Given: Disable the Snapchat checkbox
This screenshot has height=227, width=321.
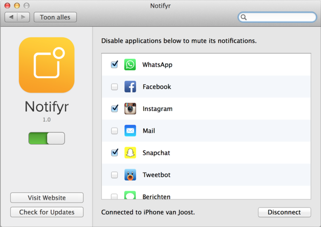Looking at the screenshot, I should (114, 153).
